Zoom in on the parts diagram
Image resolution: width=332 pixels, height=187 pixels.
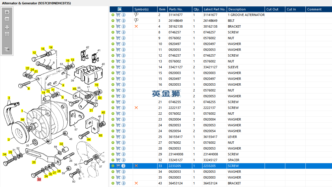tap(7, 12)
